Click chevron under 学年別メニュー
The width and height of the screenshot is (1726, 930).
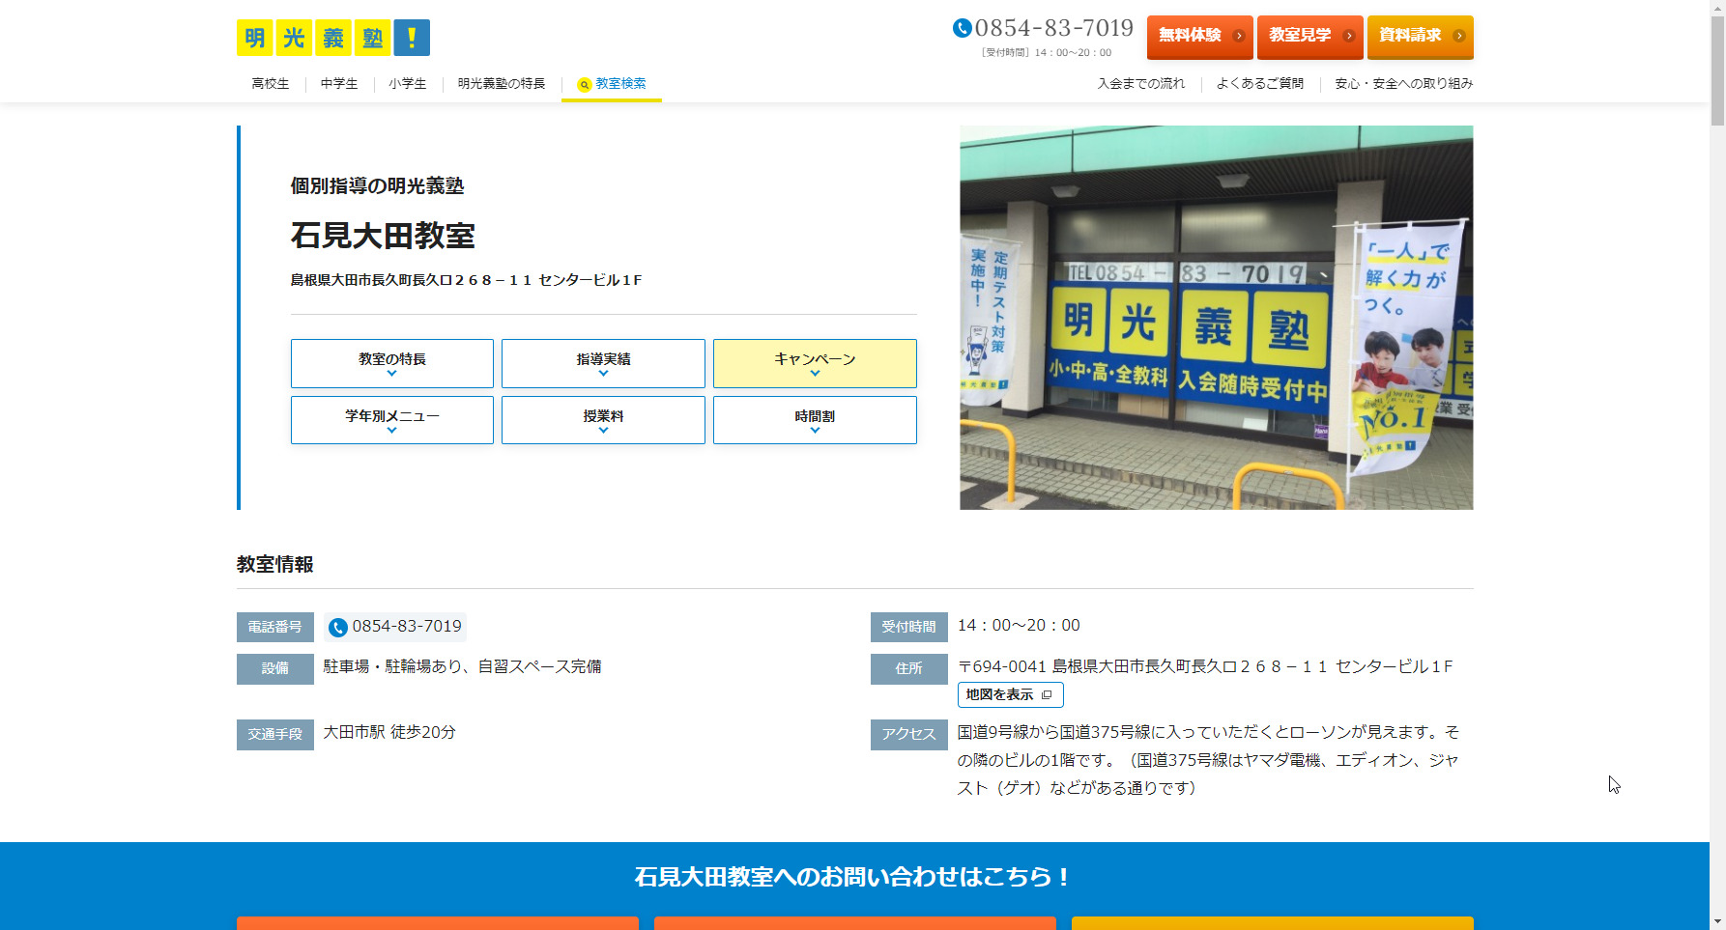tap(391, 431)
